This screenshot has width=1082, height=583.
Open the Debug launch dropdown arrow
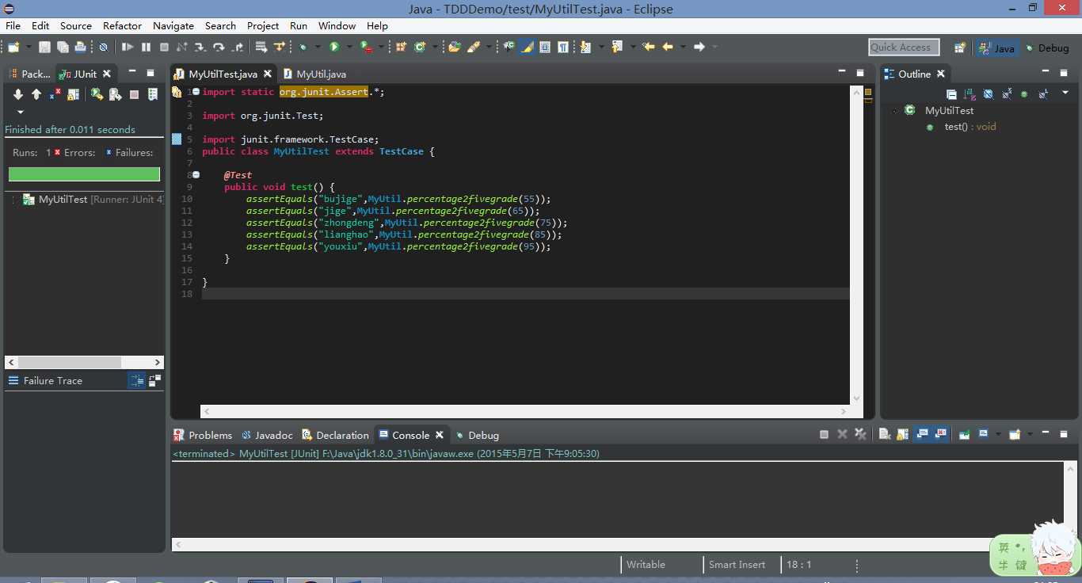click(318, 48)
